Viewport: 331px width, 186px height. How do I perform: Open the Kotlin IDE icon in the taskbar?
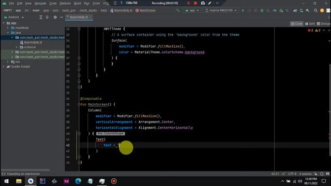tap(42, 181)
